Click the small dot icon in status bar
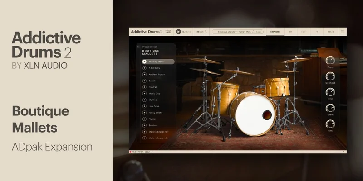This screenshot has height=181, width=363. [x=343, y=152]
